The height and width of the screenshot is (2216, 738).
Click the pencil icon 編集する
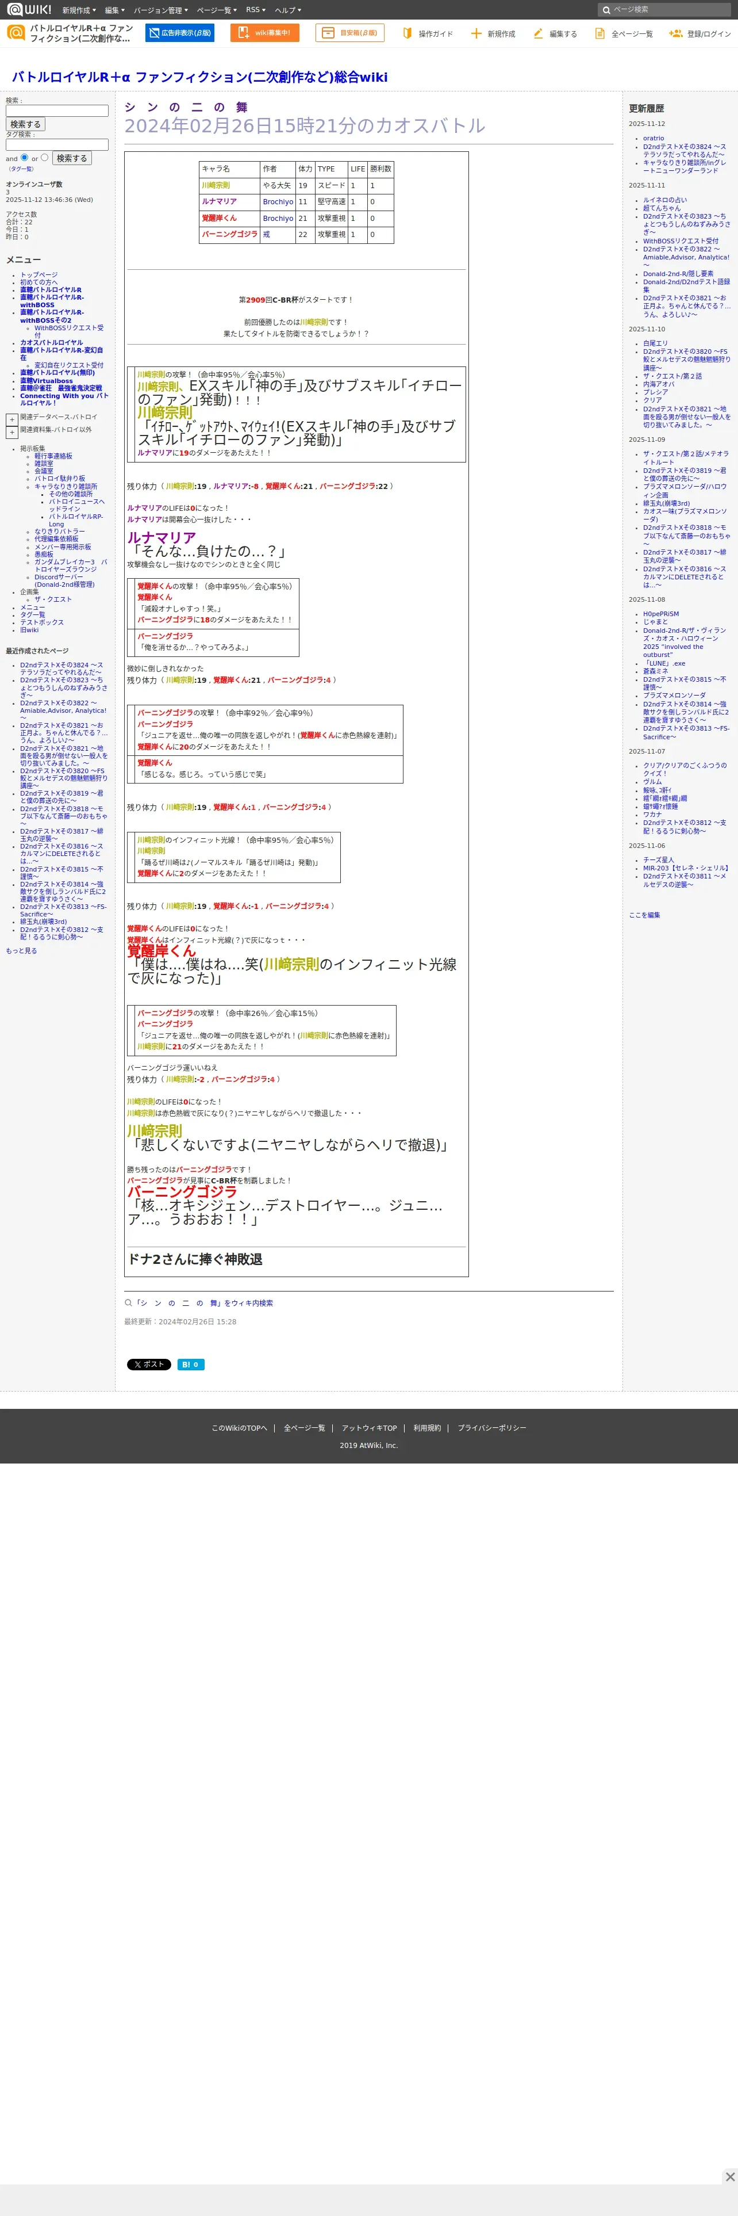[x=538, y=33]
